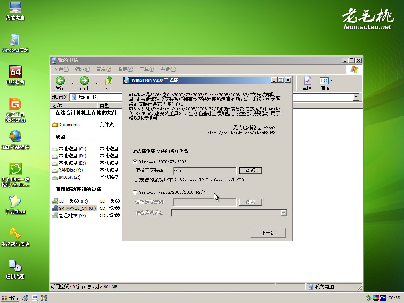Image resolution: width=404 pixels, height=303 pixels.
Task: Open the 文件(F) menu
Action: [61, 69]
